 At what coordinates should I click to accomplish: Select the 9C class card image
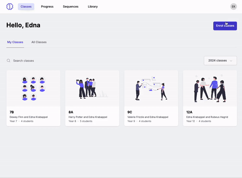click(x=151, y=88)
